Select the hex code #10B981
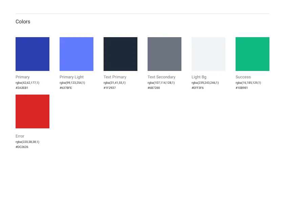Screen dimensions: 285x201 (x=242, y=88)
